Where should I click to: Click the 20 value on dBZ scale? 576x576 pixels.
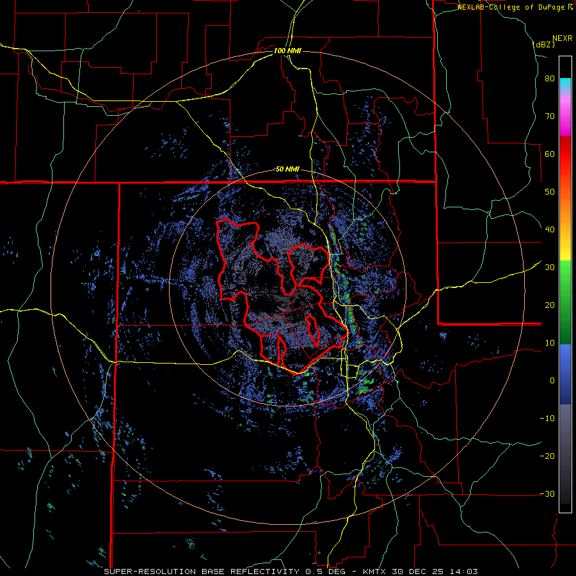550,305
